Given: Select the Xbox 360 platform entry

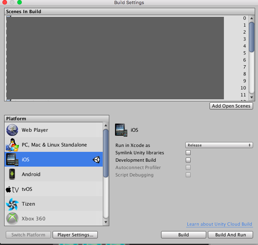Looking at the screenshot, I should pos(34,219).
